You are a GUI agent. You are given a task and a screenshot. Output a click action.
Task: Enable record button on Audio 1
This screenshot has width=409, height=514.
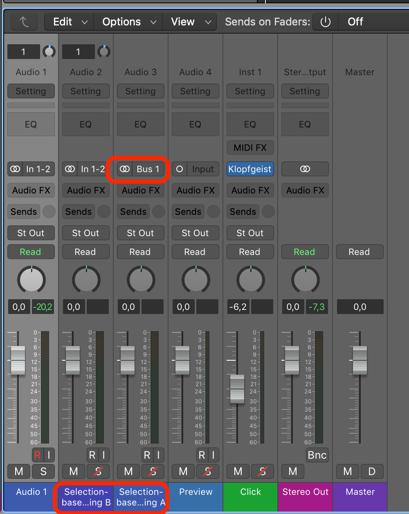(38, 455)
